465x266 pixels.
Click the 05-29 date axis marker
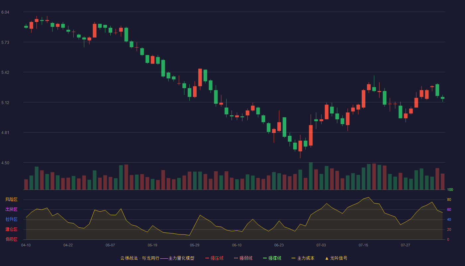195,245
